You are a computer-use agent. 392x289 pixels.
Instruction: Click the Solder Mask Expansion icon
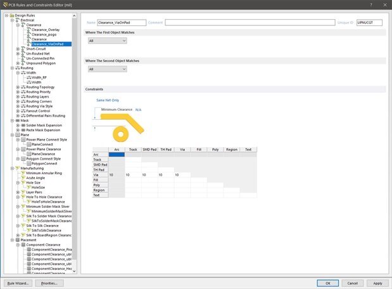coord(23,125)
